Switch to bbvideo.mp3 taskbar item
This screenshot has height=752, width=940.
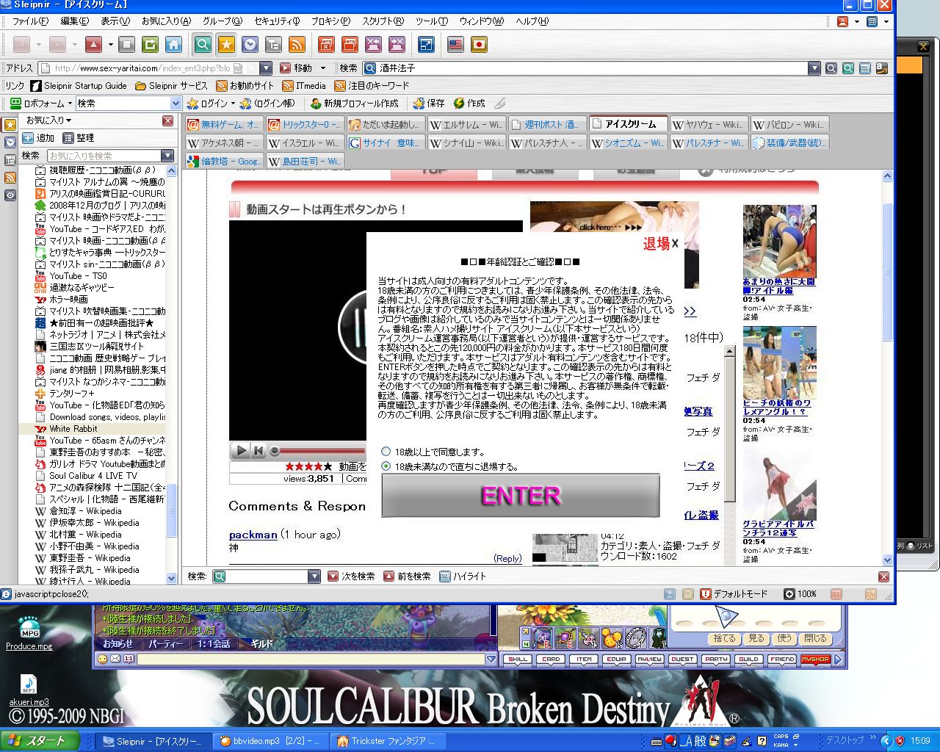pos(270,741)
